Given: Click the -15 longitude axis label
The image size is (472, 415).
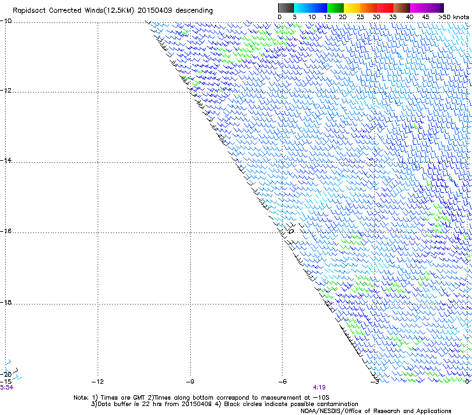Looking at the screenshot, I should tap(6, 382).
